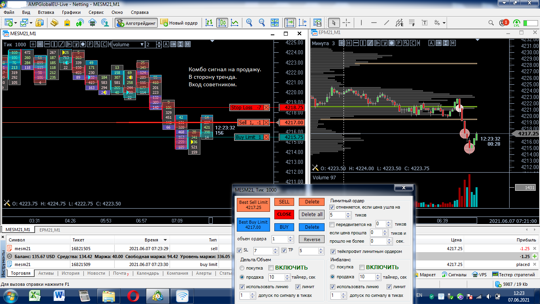
Task: Click the zoom in magnifier icon
Action: click(249, 23)
